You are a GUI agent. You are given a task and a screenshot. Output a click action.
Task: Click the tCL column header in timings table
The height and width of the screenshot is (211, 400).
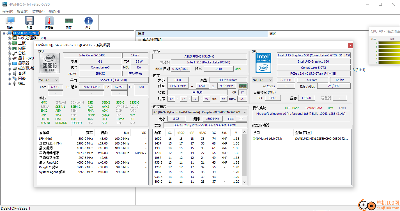pos(170,133)
